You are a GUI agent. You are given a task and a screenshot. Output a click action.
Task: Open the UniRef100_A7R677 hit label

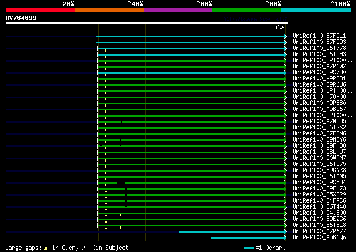(319, 231)
